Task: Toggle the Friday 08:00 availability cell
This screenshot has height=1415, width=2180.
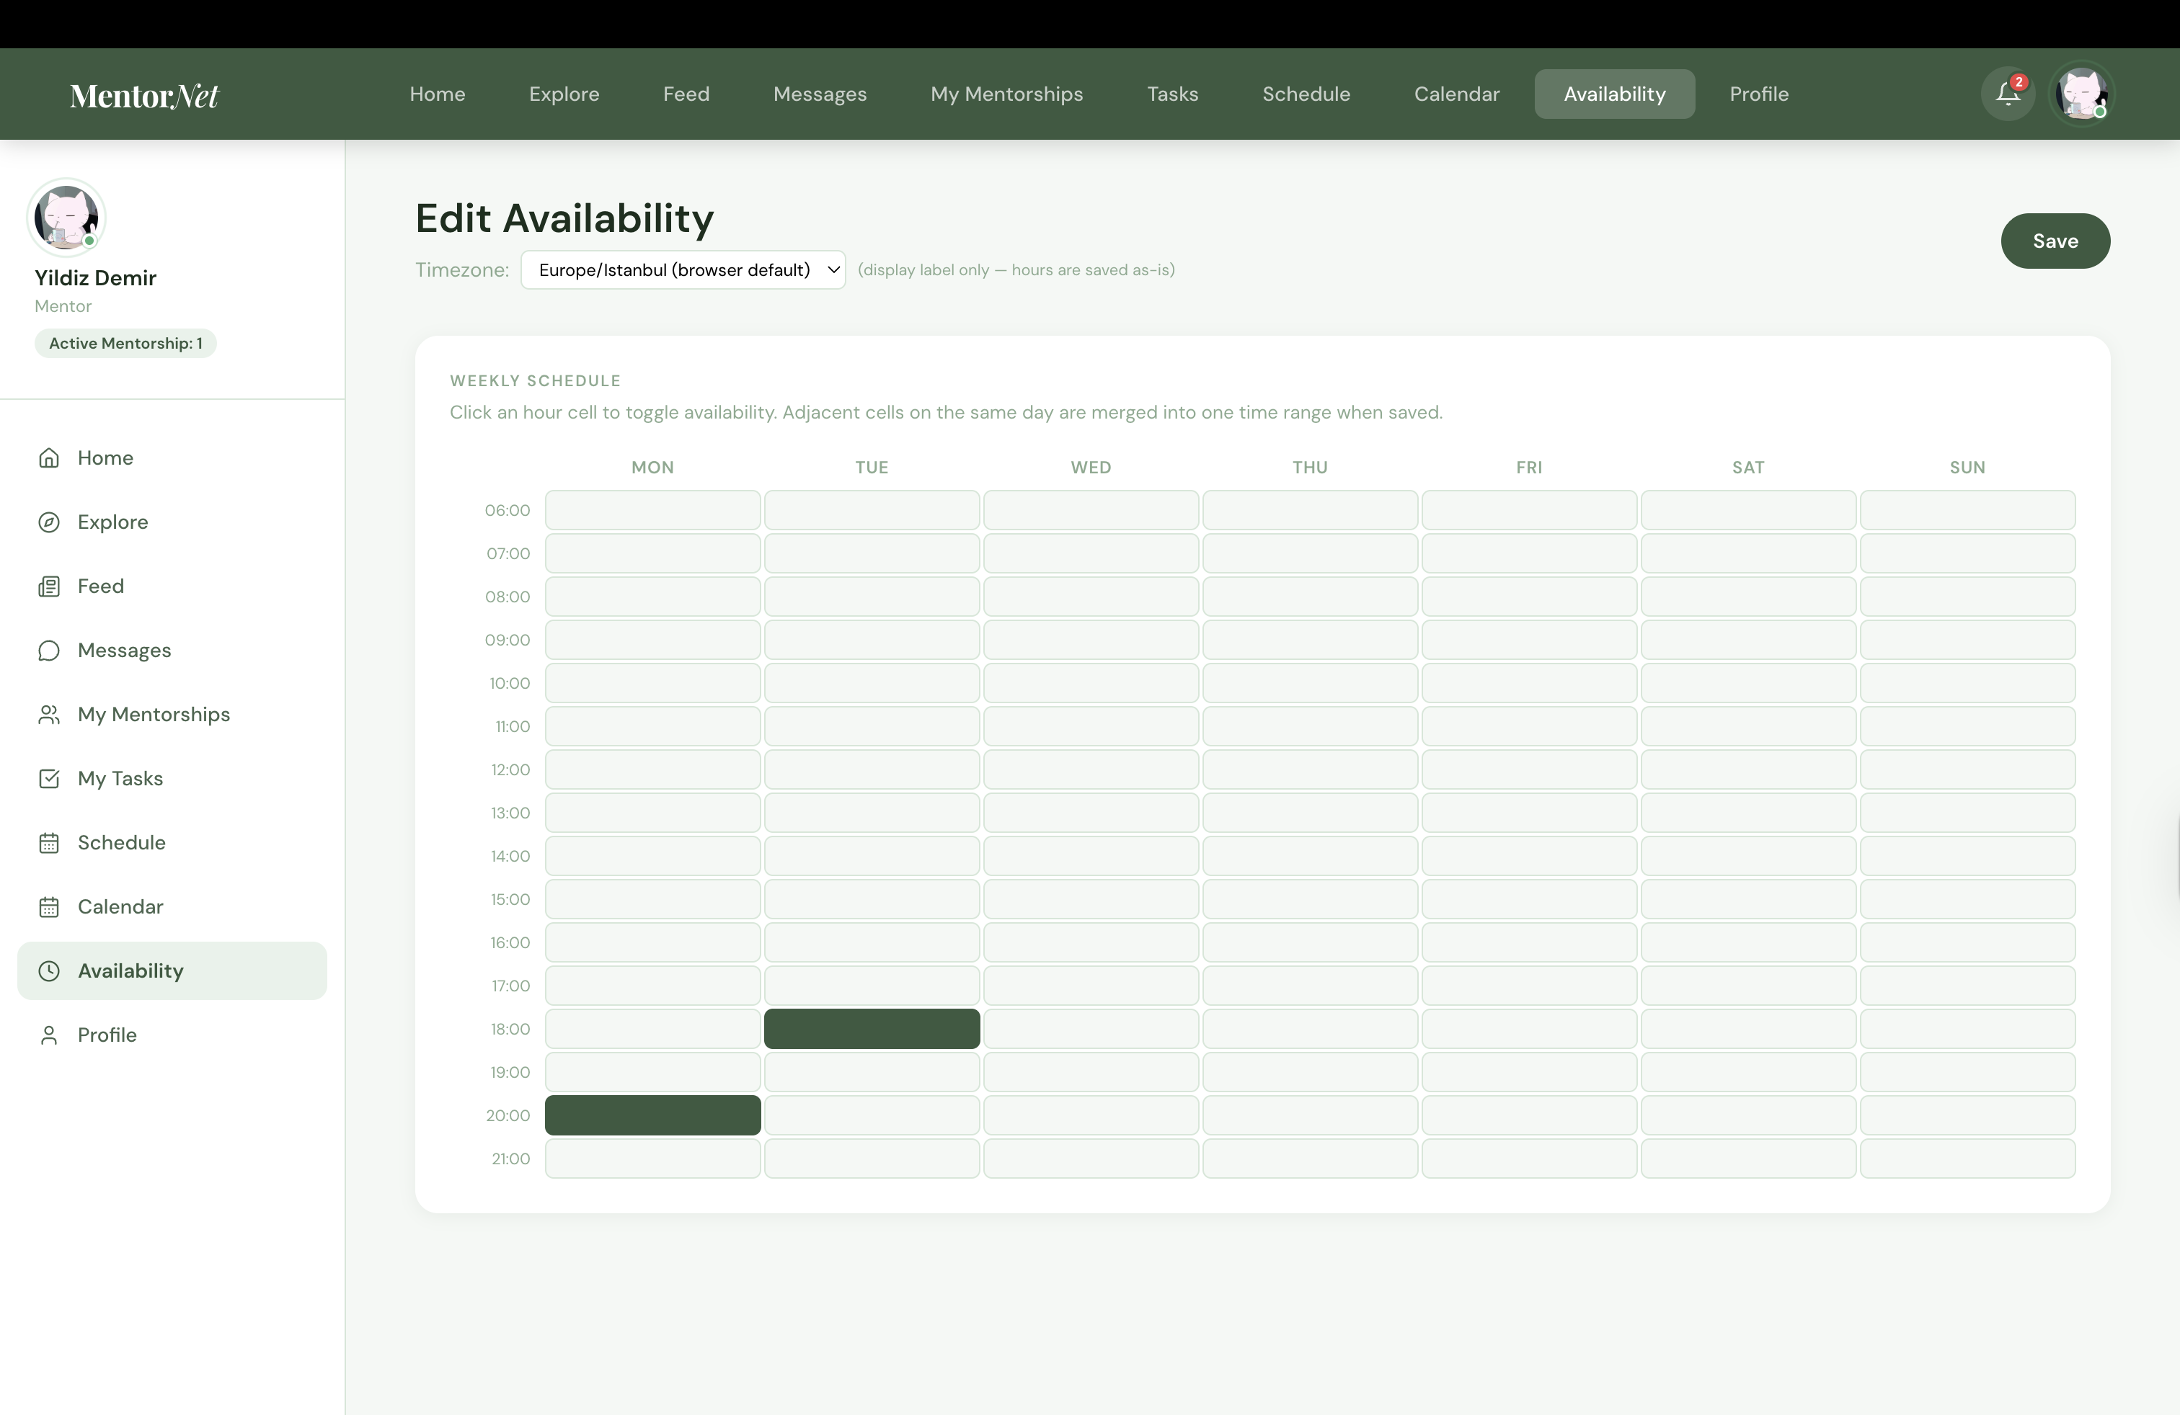Action: (x=1529, y=597)
